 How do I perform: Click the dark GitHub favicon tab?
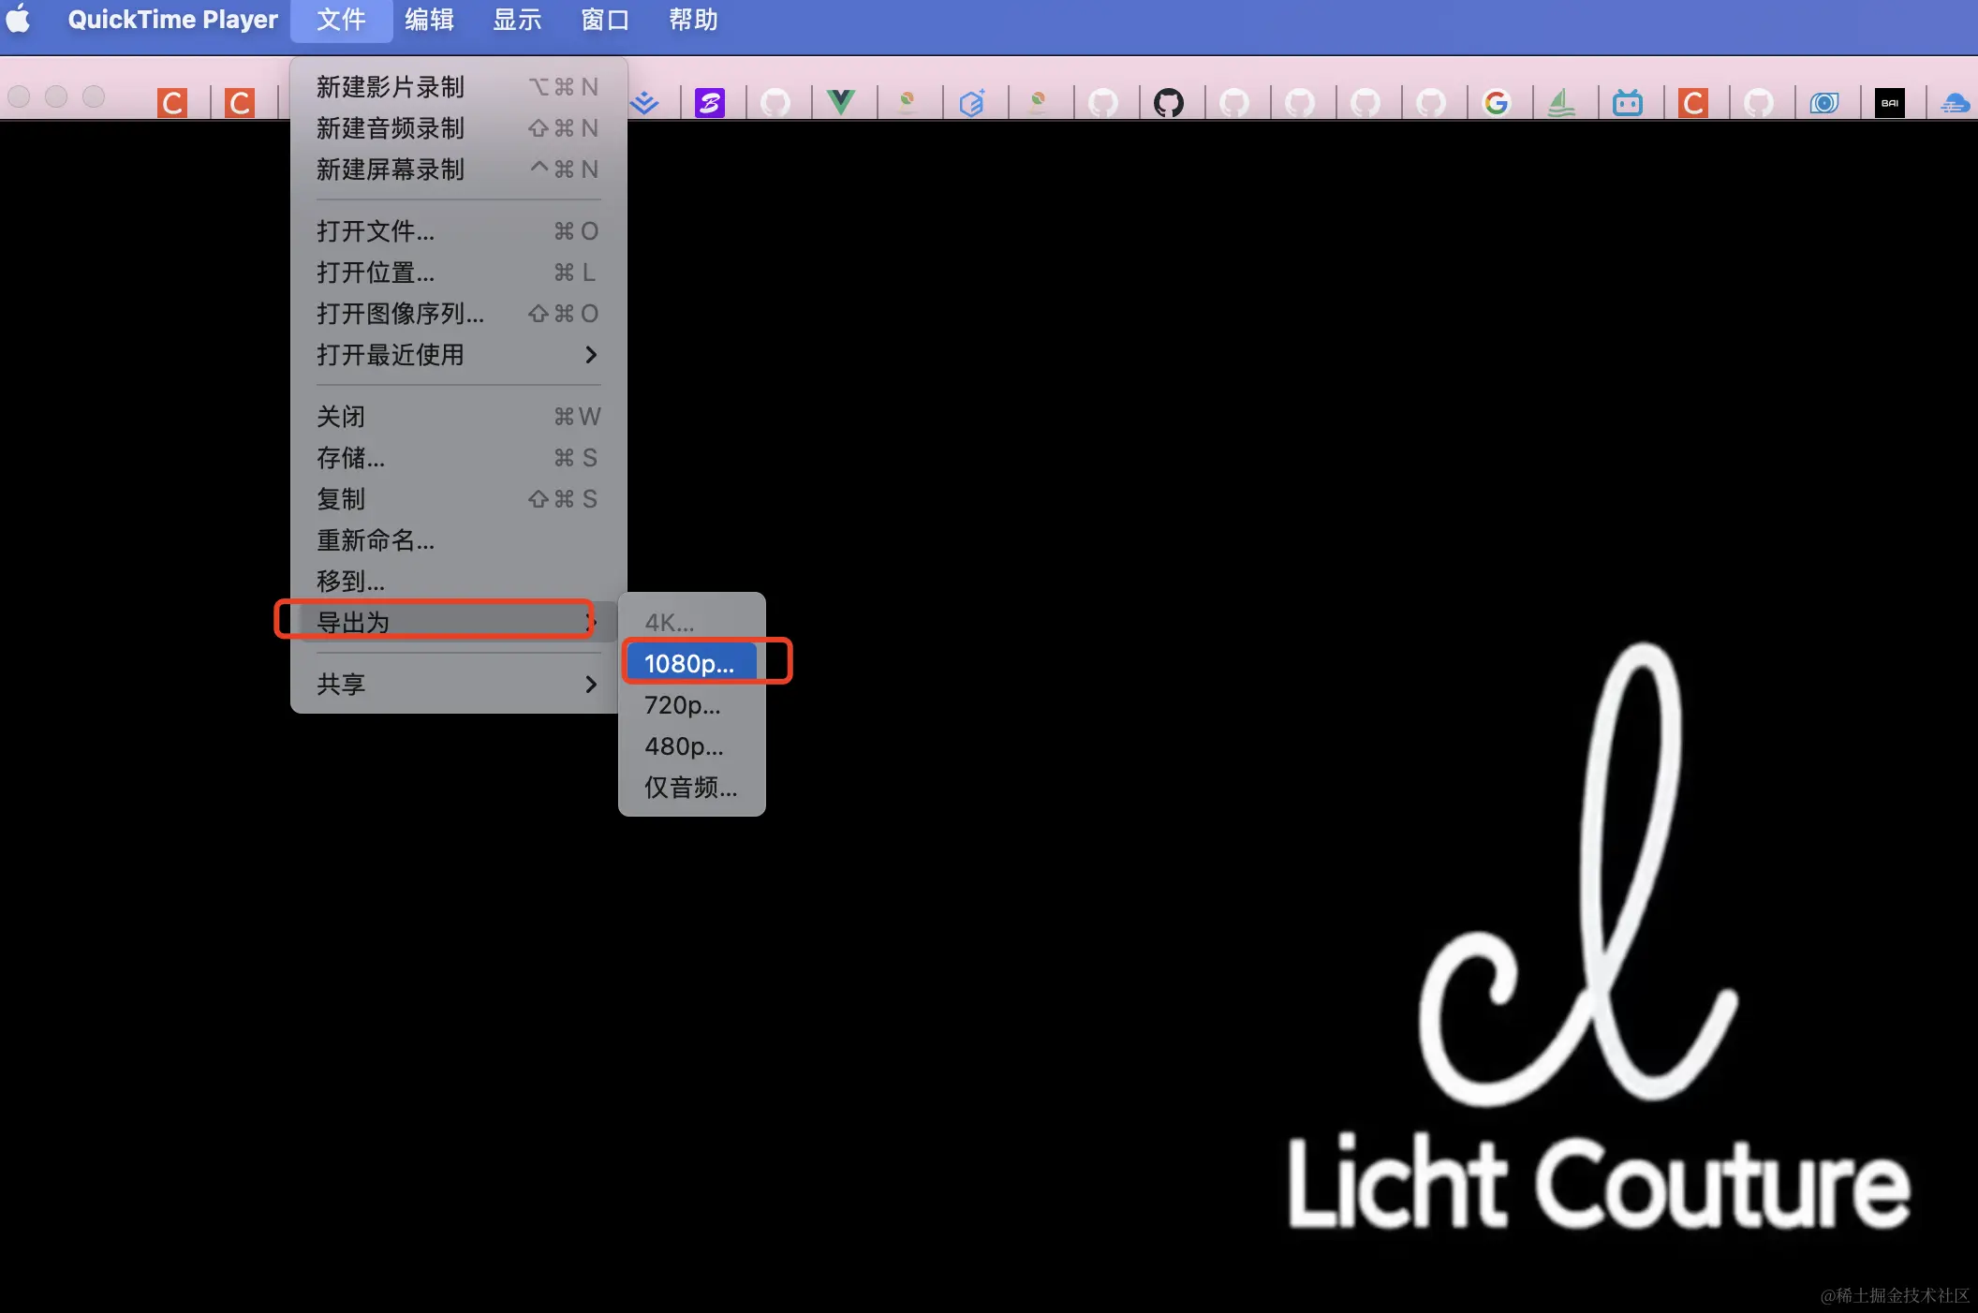click(x=1168, y=102)
